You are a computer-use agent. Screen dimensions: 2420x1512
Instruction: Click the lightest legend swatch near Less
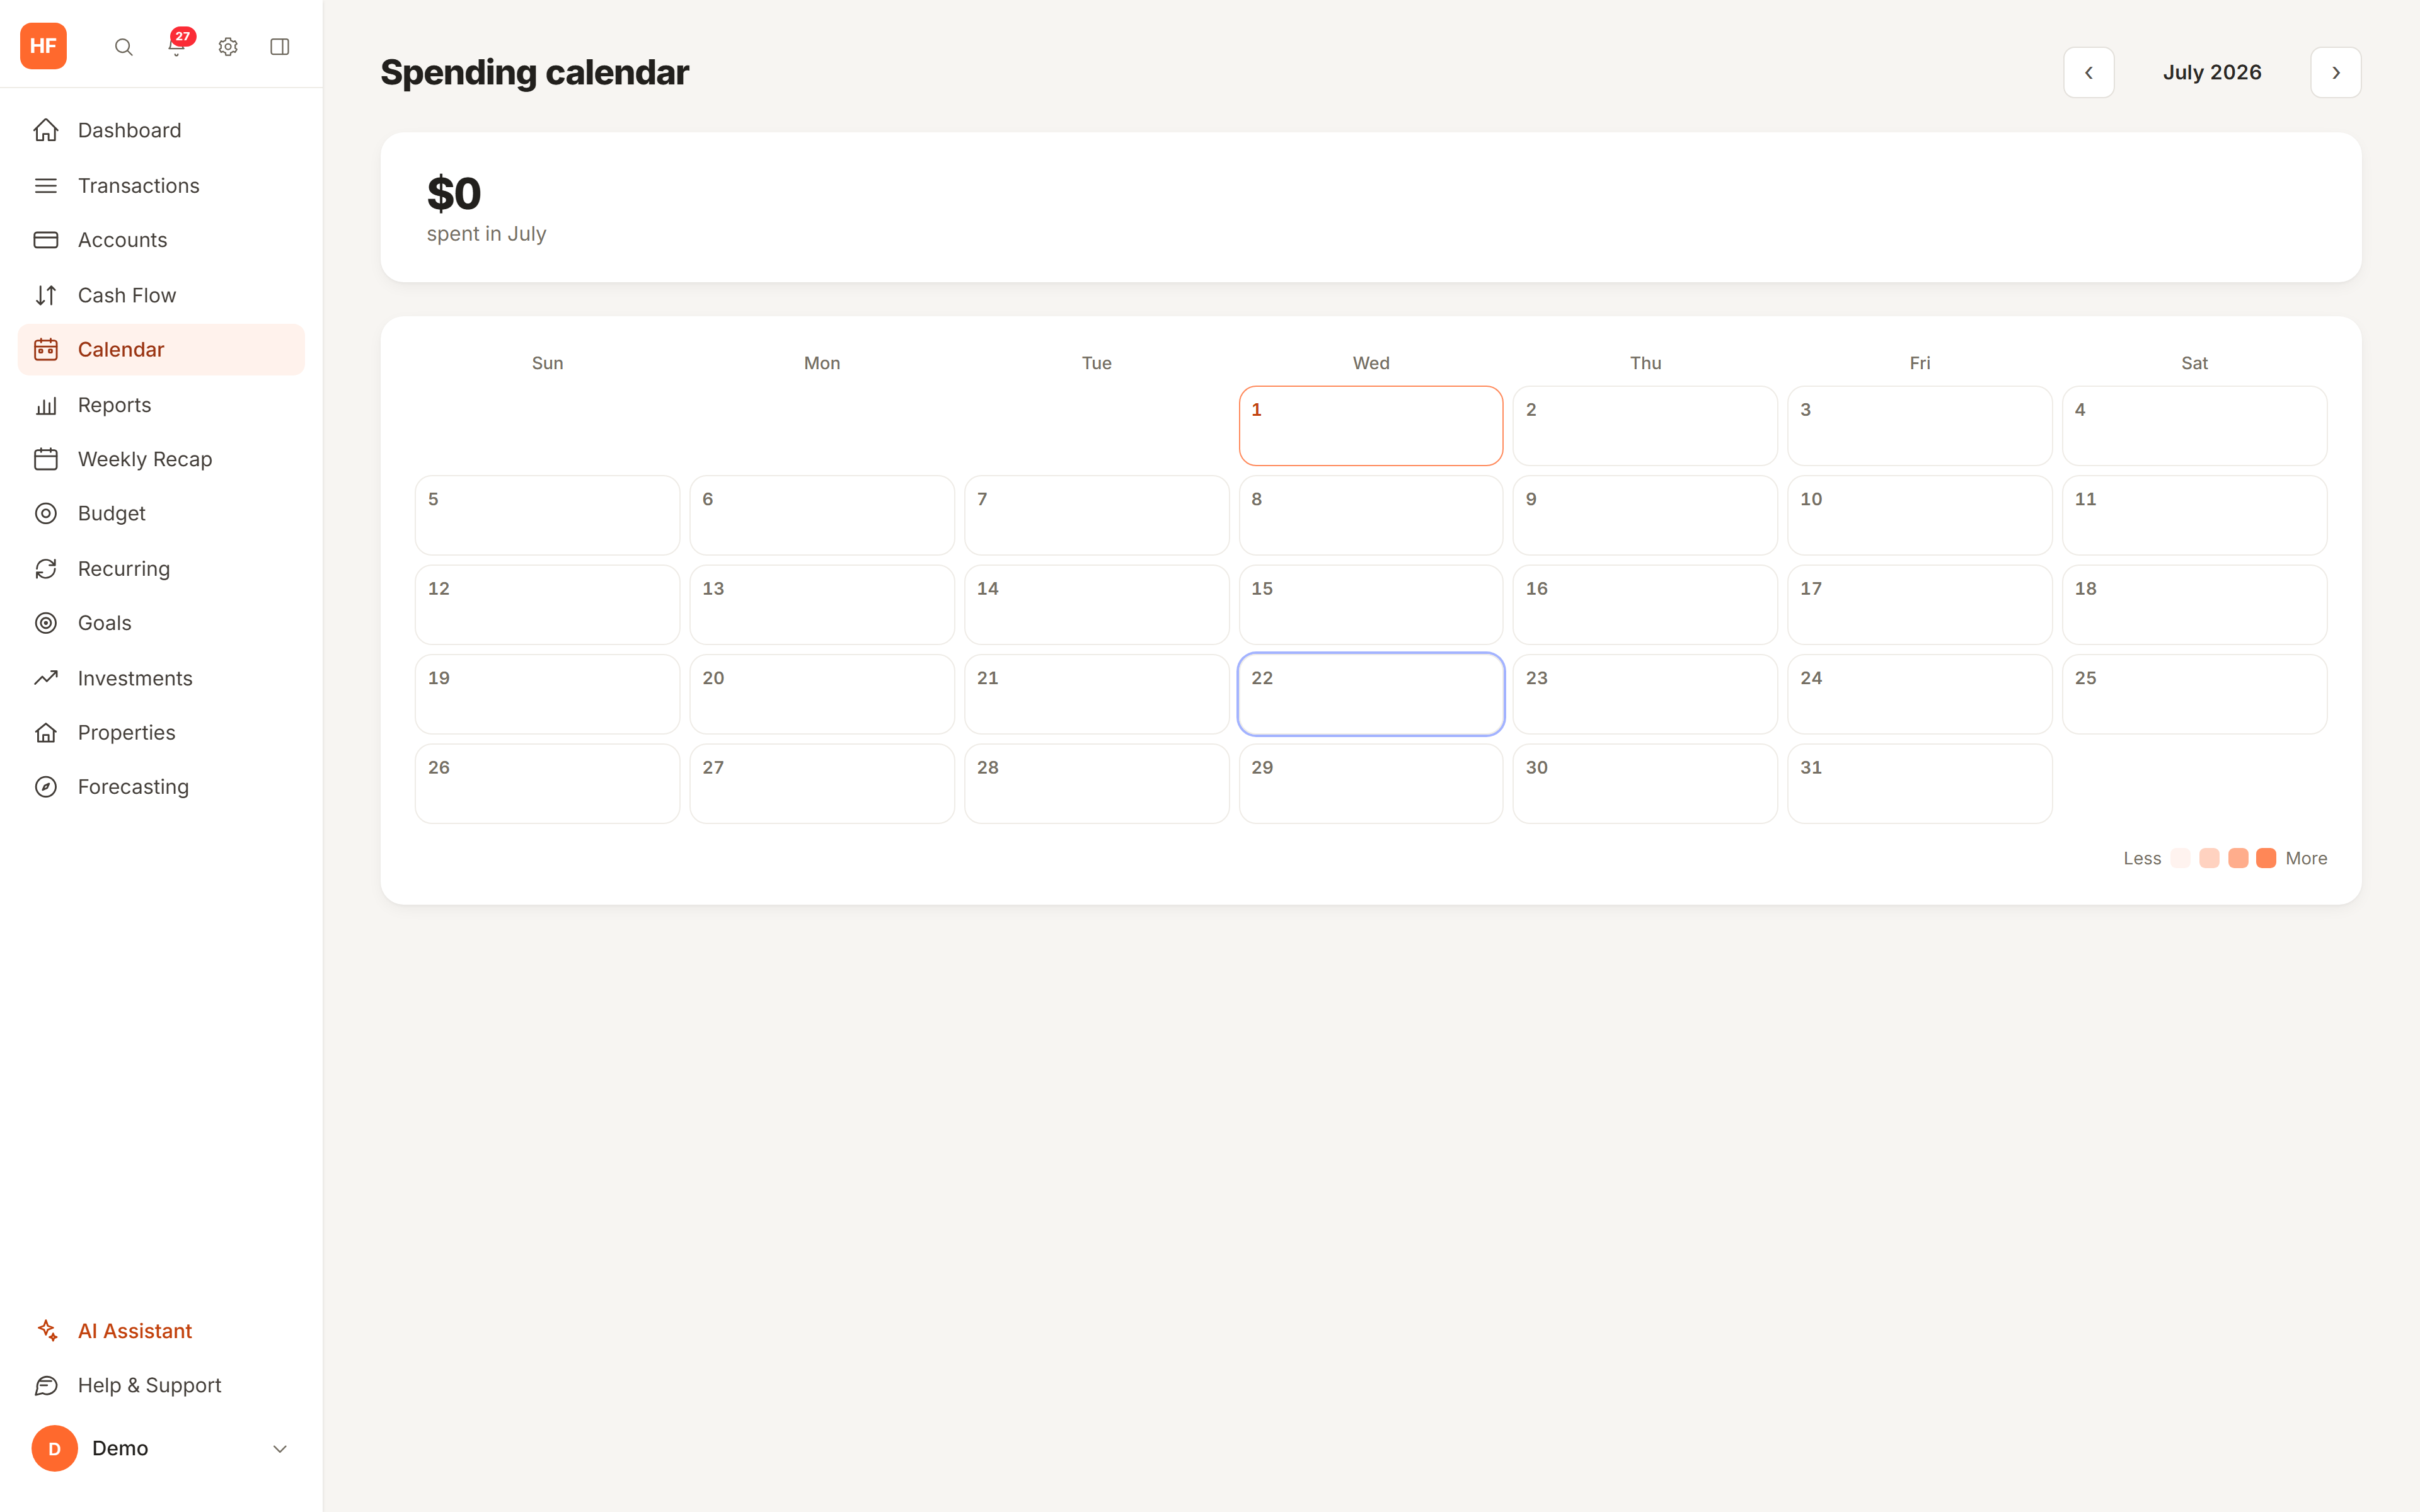point(2181,858)
